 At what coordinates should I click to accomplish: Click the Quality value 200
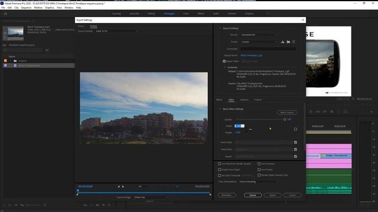click(289, 120)
